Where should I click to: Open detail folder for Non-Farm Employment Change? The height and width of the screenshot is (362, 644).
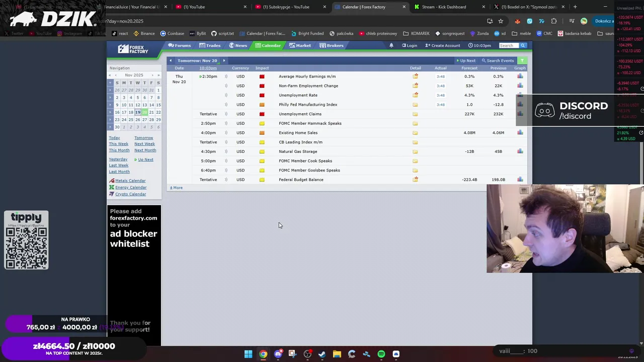pos(415,86)
